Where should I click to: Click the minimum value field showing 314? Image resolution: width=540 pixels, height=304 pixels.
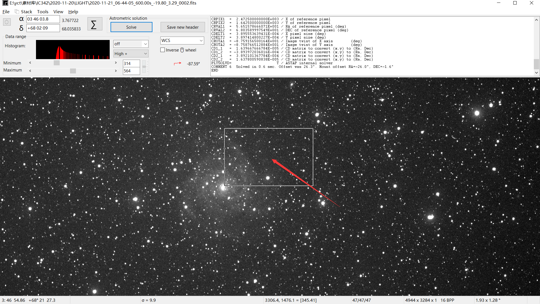click(x=131, y=63)
